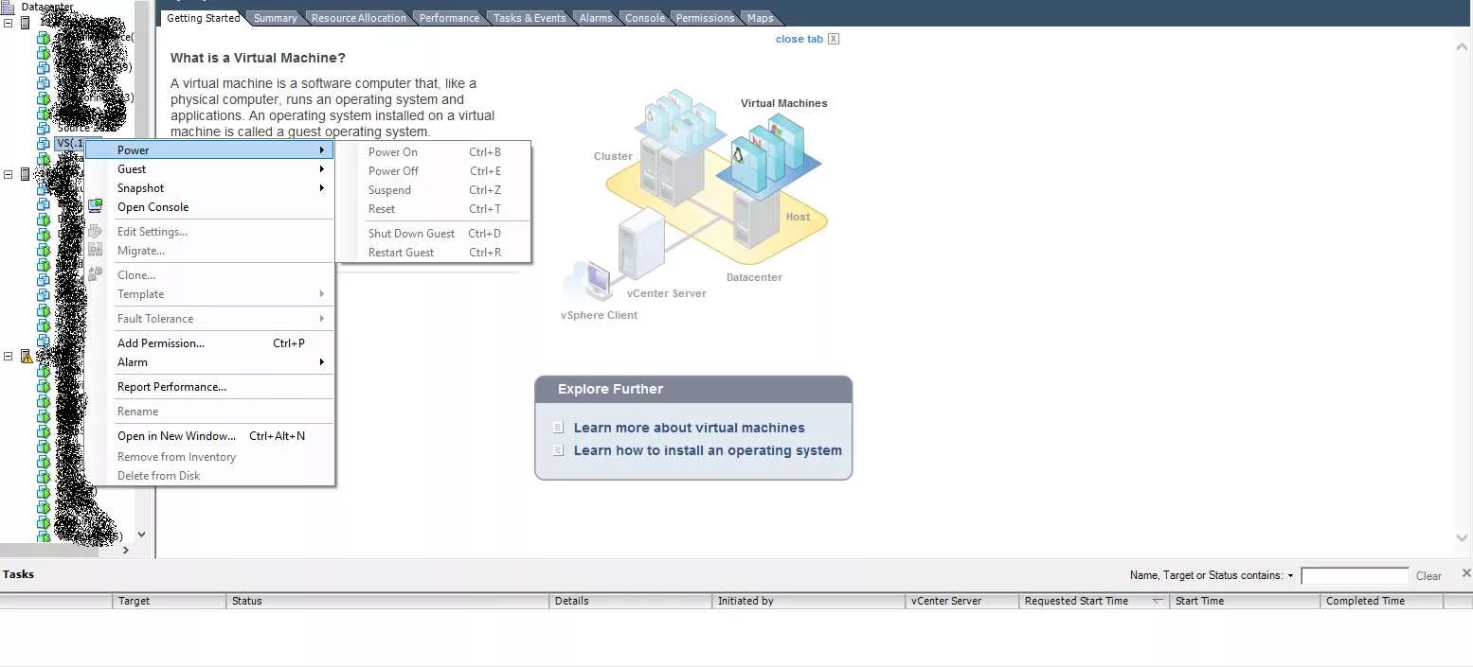Select Open in New Window menu entry
The image size is (1473, 667).
point(176,436)
